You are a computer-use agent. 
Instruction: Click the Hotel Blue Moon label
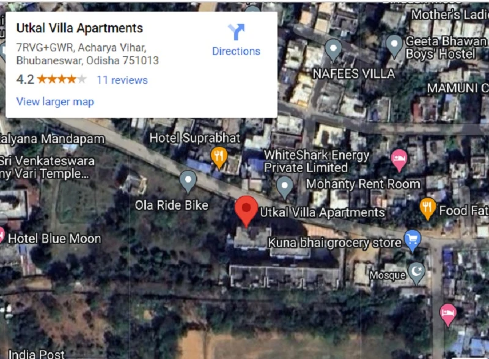pyautogui.click(x=54, y=239)
